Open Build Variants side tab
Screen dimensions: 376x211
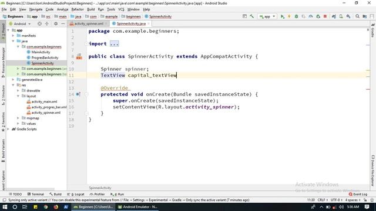(3, 151)
